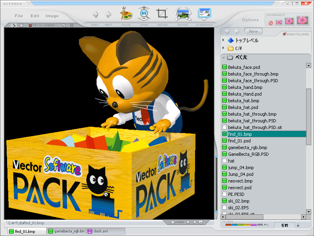
Task: Disable thumbnails with the red no-sign icon
Action: pyautogui.click(x=271, y=23)
